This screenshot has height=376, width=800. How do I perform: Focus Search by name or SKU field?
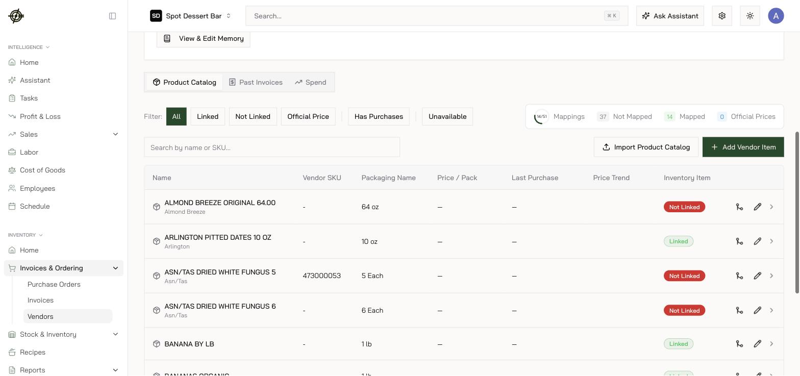[272, 147]
